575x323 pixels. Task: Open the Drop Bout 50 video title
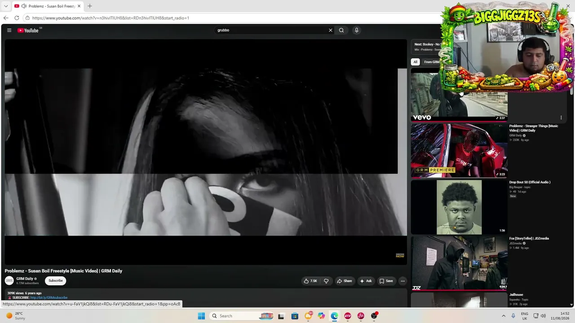(530, 182)
